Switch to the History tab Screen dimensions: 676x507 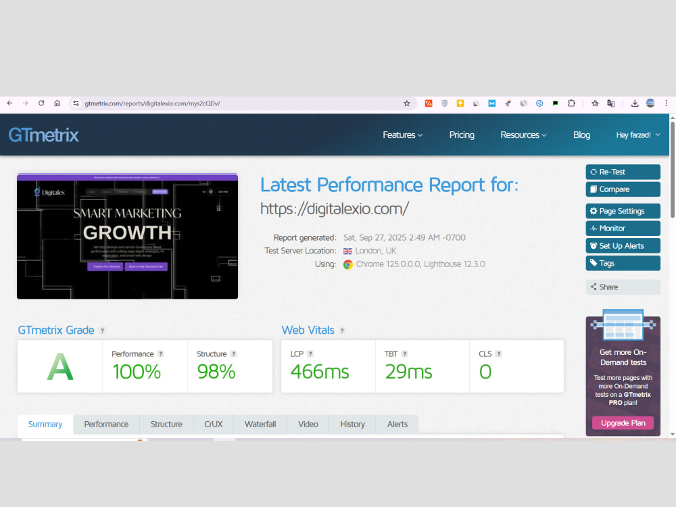(x=352, y=425)
